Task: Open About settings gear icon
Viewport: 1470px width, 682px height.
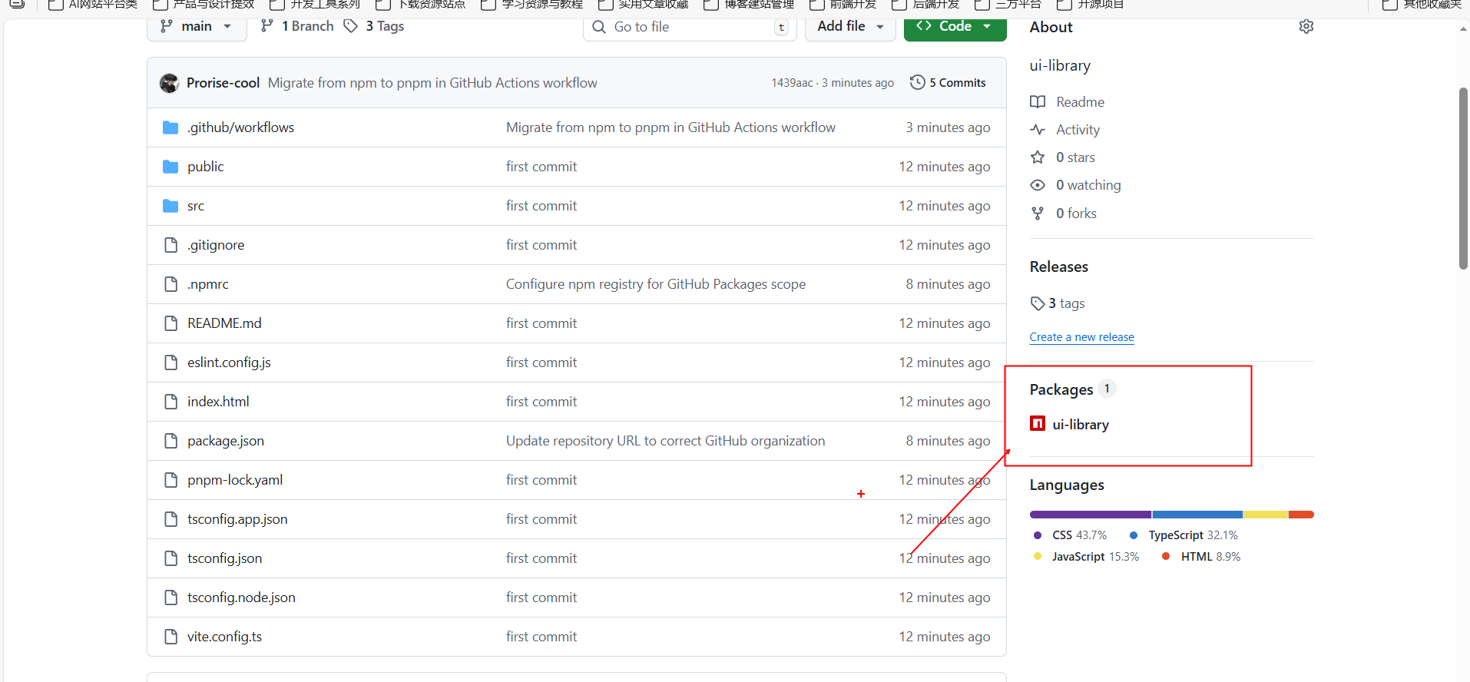Action: tap(1306, 27)
